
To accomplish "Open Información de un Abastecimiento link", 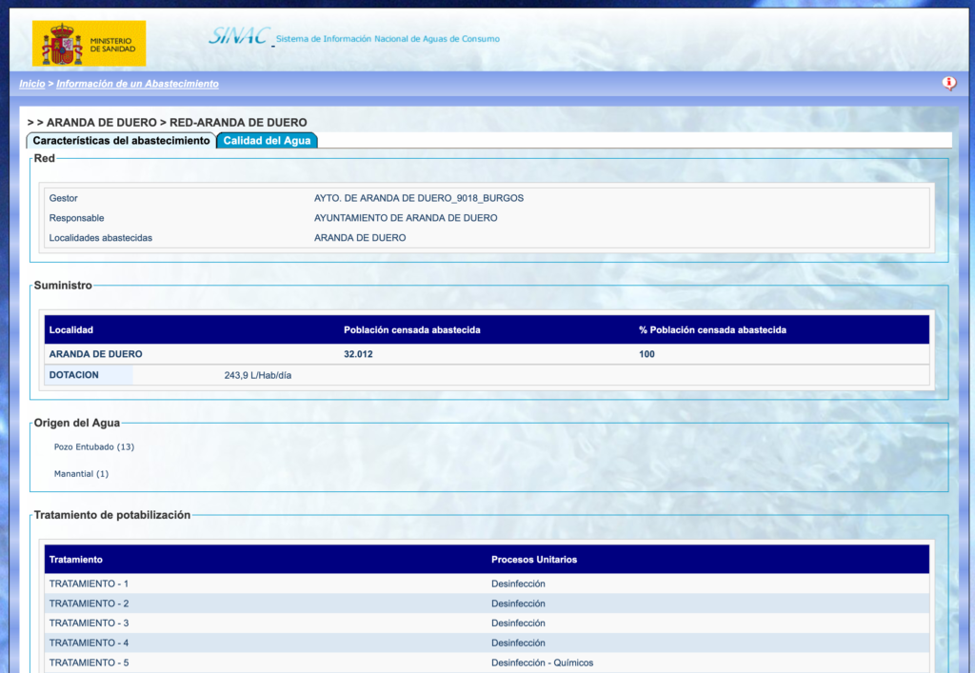I will click(137, 84).
